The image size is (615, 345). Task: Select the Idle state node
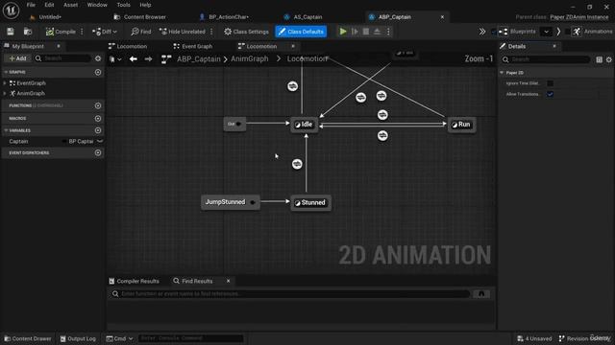305,125
